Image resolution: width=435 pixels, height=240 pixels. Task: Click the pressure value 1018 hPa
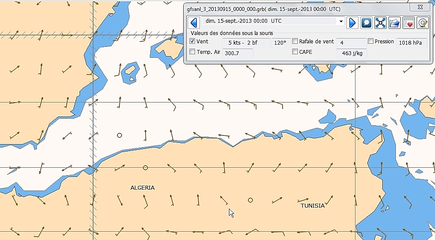[x=411, y=42]
